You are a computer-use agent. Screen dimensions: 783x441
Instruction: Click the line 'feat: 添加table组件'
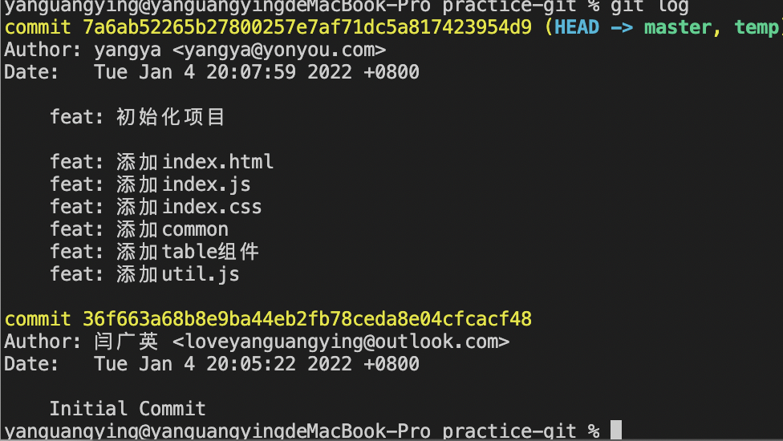click(154, 252)
